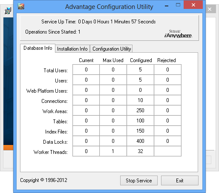Maximize the Advantage Configuration Utility window
Viewport: 219px width, 193px height.
[x=178, y=5]
